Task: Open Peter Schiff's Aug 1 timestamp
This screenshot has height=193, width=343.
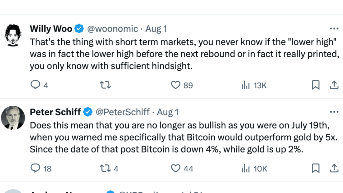Action: [168, 112]
